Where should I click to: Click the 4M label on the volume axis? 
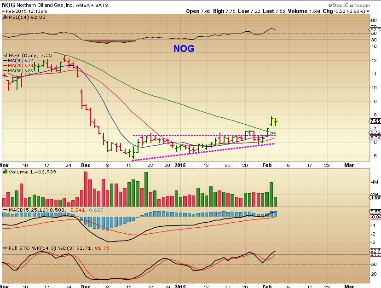375,182
